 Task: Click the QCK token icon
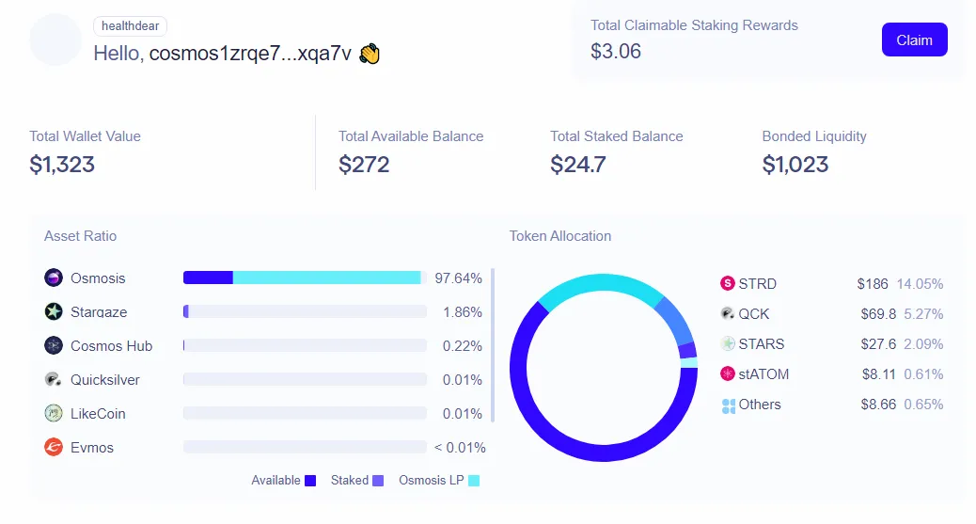728,313
